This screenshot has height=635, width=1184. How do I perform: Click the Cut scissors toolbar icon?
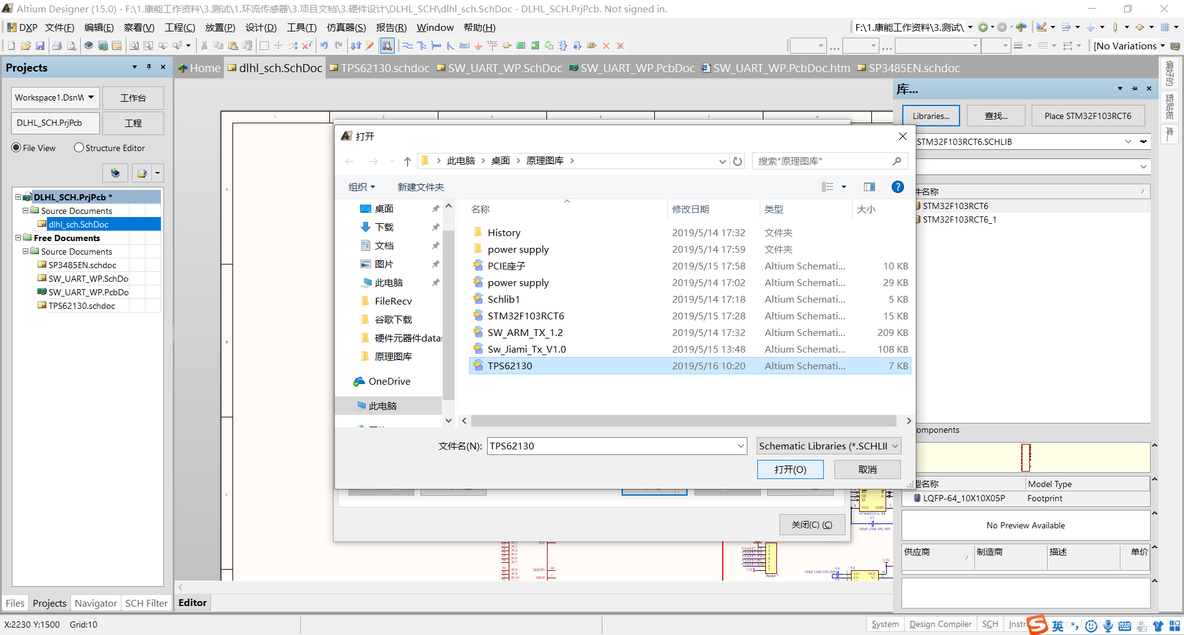pyautogui.click(x=204, y=46)
